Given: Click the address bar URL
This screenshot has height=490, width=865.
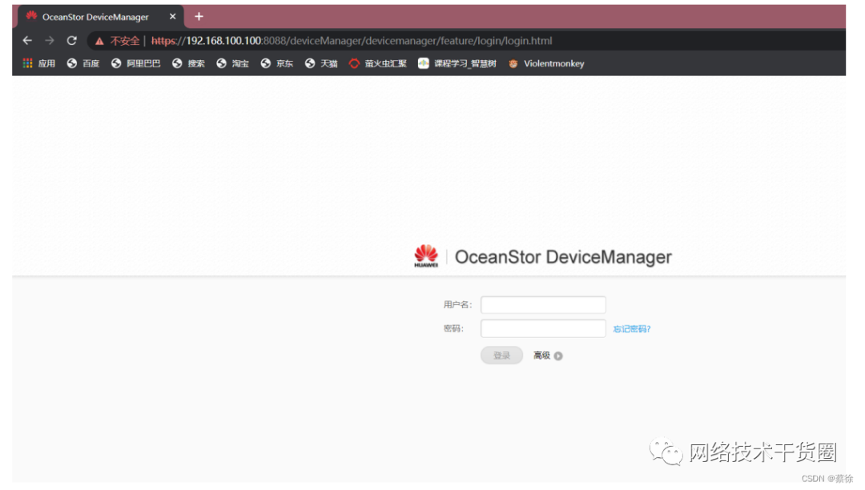Looking at the screenshot, I should (x=352, y=41).
